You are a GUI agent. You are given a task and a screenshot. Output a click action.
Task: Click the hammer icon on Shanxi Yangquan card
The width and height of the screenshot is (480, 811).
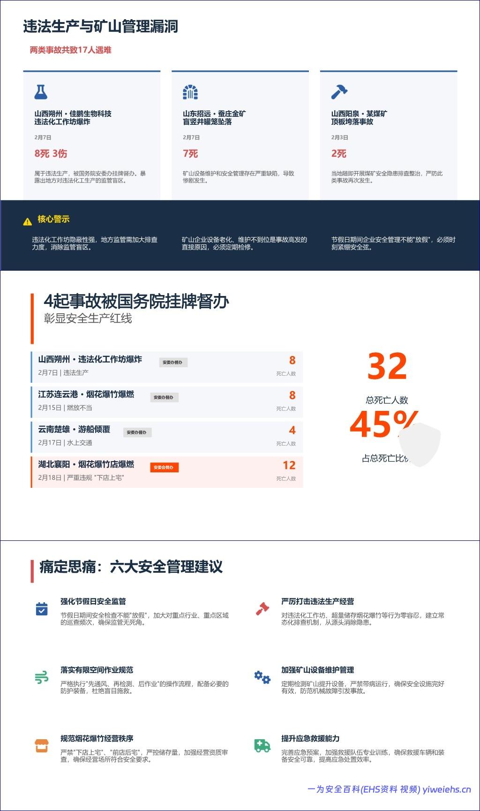(339, 92)
